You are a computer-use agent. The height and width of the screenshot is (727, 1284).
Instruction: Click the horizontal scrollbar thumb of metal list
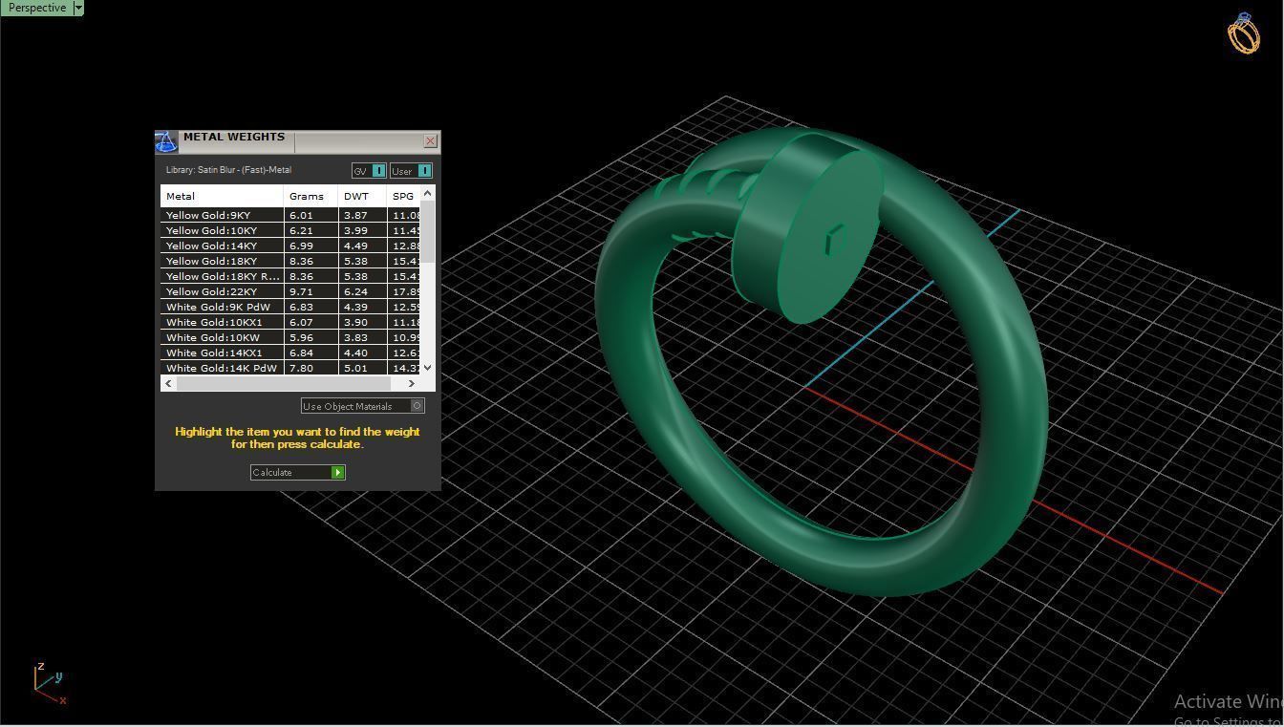285,383
